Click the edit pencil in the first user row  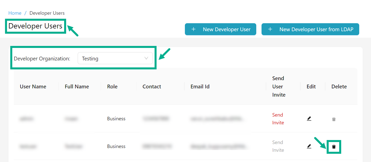point(309,119)
